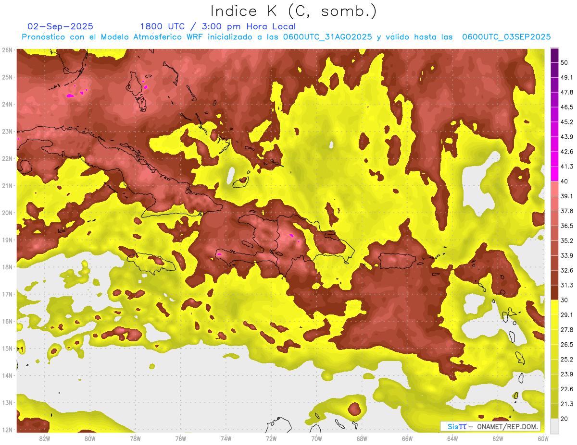The width and height of the screenshot is (577, 445).
Task: Select the colorbar value label "21.3"
Action: pos(567,404)
